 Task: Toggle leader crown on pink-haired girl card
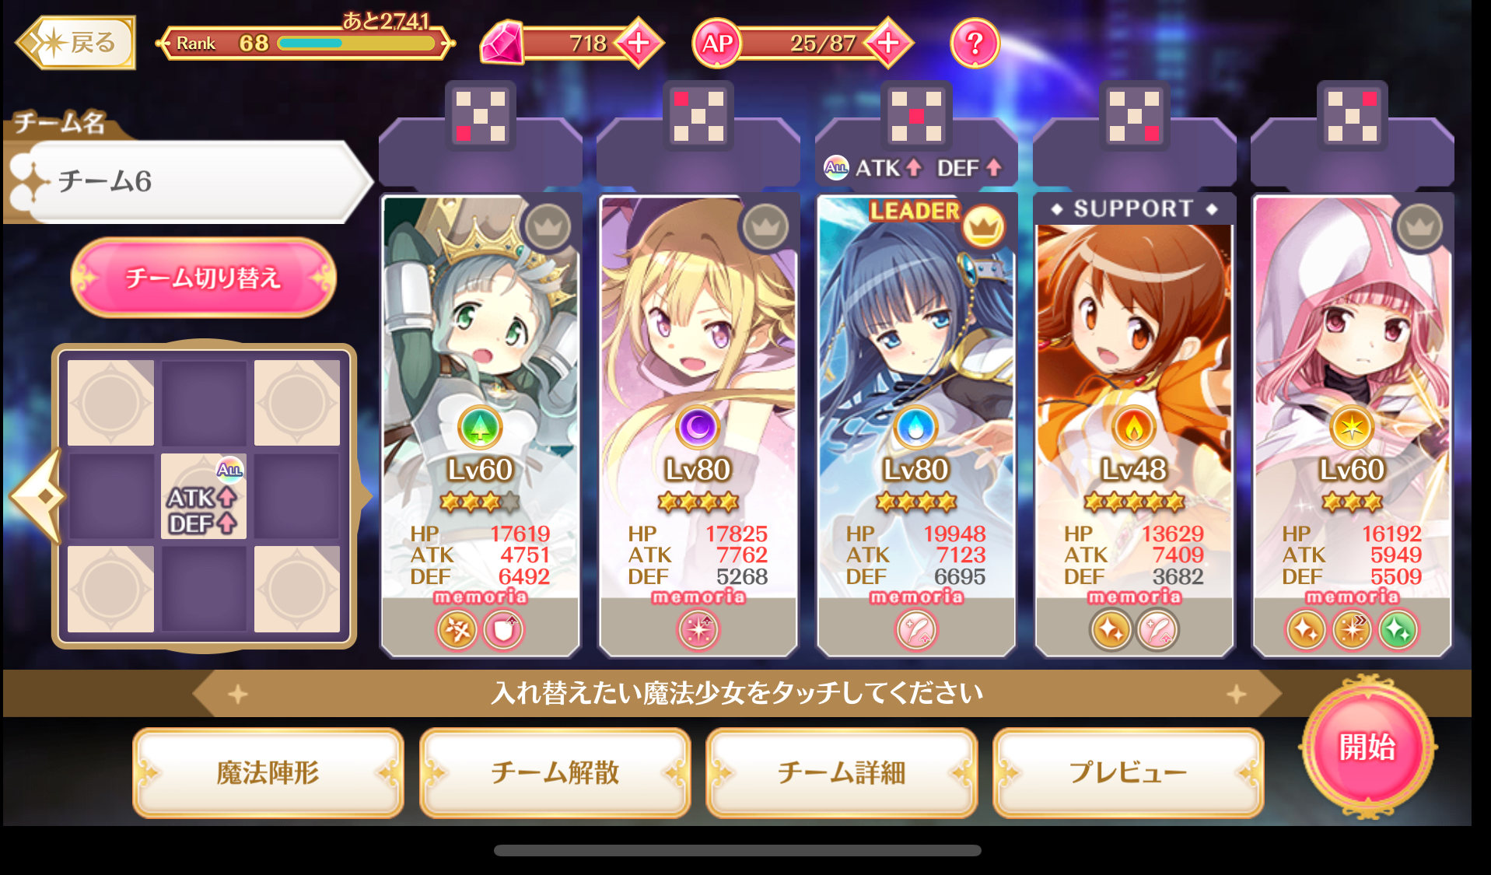[1419, 227]
